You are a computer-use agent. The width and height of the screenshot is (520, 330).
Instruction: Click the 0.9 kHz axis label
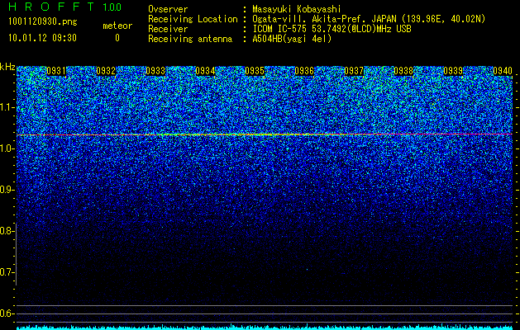point(7,190)
